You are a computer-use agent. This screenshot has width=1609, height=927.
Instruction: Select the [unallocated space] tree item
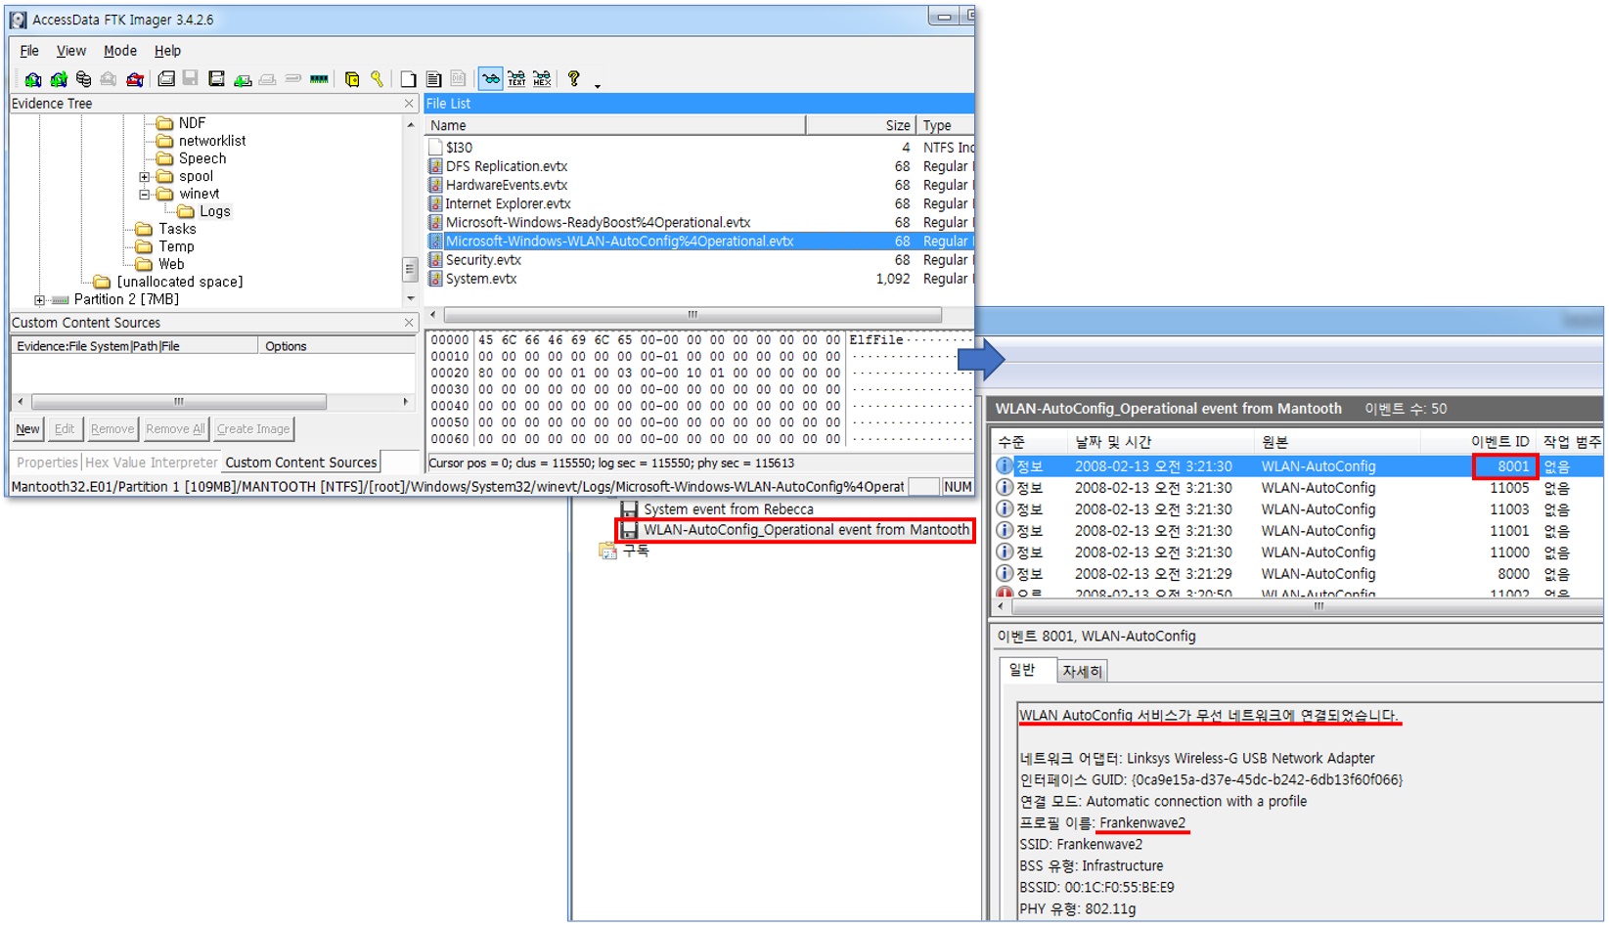coord(180,282)
